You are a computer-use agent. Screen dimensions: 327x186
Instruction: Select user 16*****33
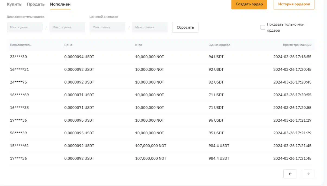tap(19, 108)
